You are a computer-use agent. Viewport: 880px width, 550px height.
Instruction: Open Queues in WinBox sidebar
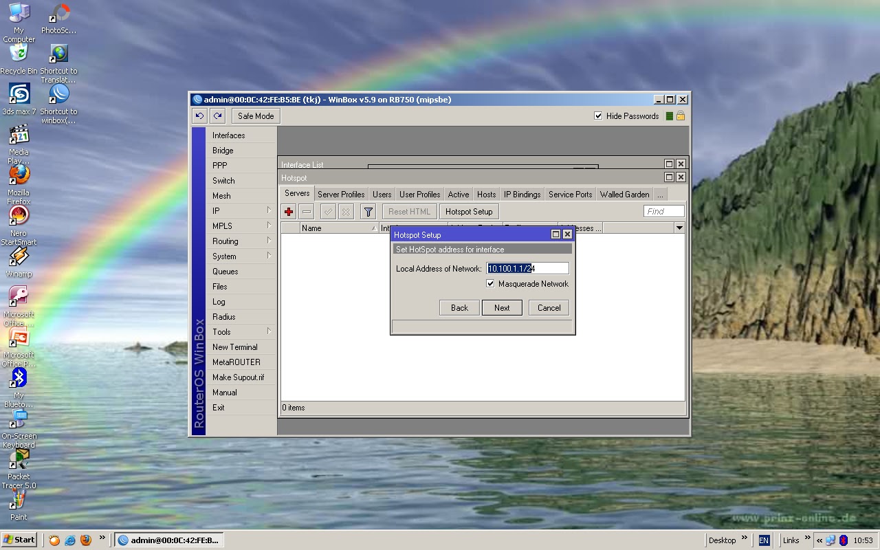coord(241,272)
